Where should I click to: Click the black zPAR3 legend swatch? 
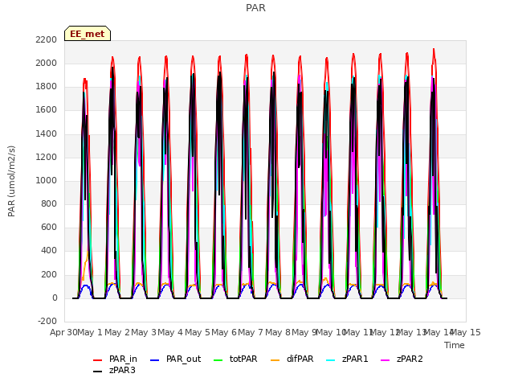tap(98, 372)
